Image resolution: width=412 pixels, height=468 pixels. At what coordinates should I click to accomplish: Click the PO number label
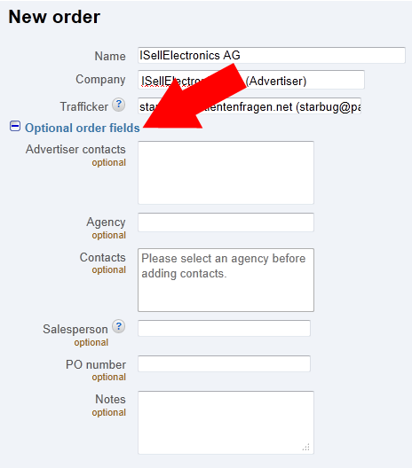pyautogui.click(x=96, y=364)
